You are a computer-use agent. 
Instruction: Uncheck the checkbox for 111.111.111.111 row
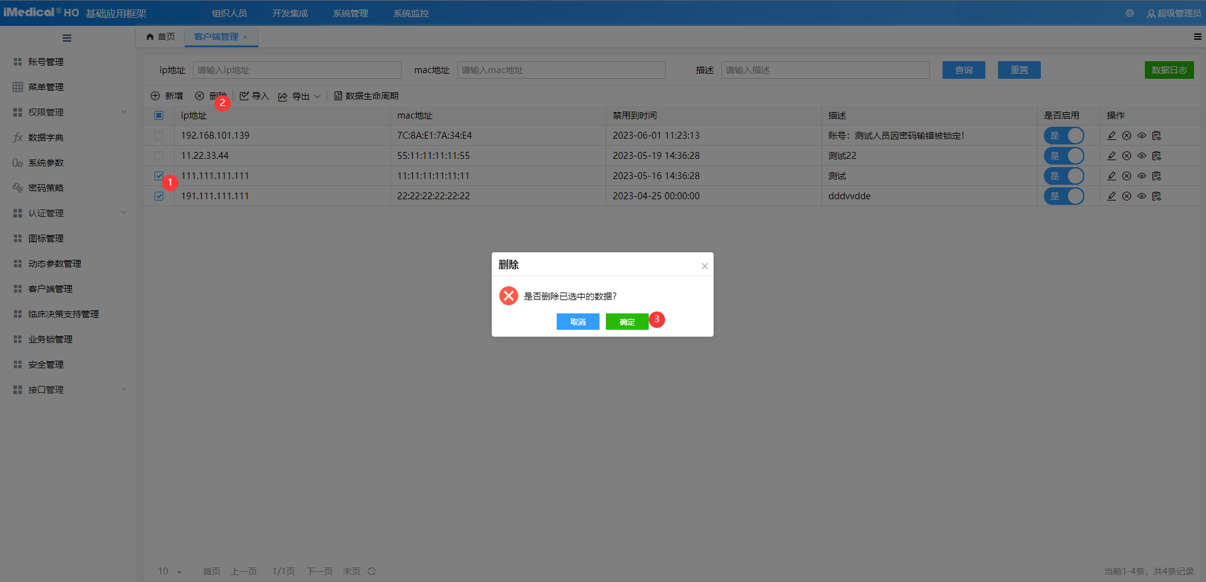point(159,176)
